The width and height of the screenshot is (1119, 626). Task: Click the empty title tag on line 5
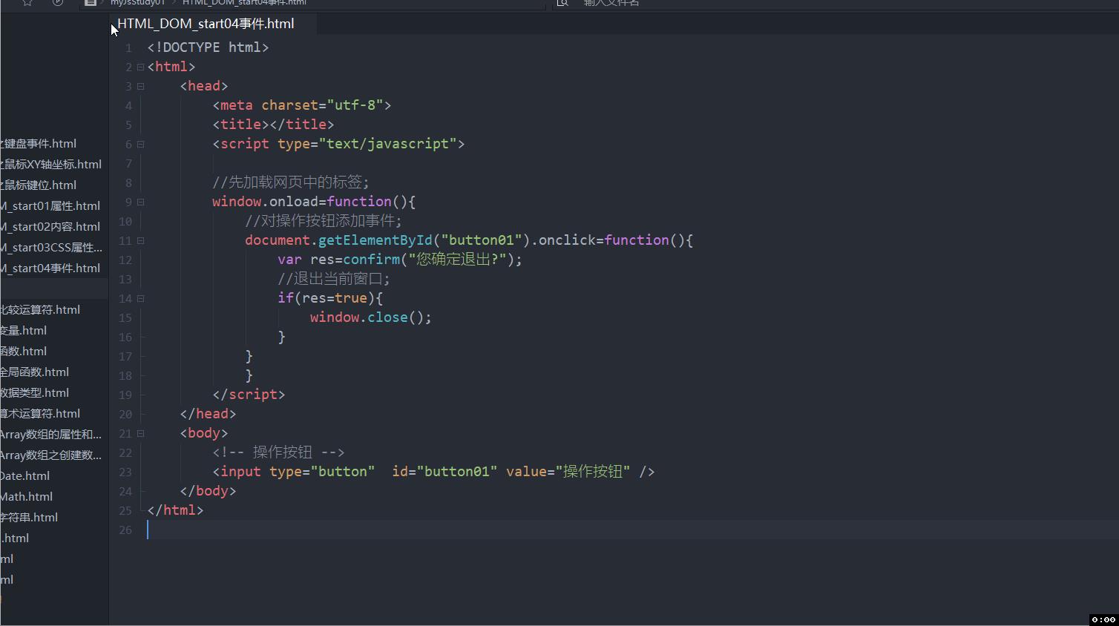(x=273, y=125)
